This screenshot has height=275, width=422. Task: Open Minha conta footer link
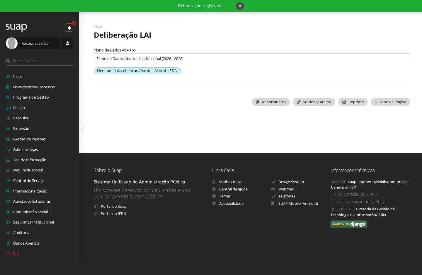tap(230, 182)
